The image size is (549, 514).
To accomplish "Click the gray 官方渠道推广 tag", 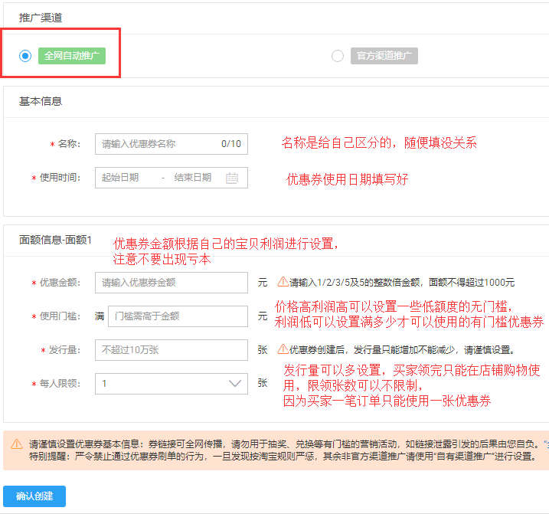I will (x=384, y=56).
